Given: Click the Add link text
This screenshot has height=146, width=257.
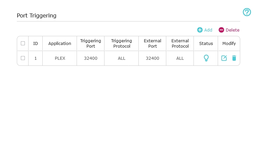Looking at the screenshot, I should [208, 30].
